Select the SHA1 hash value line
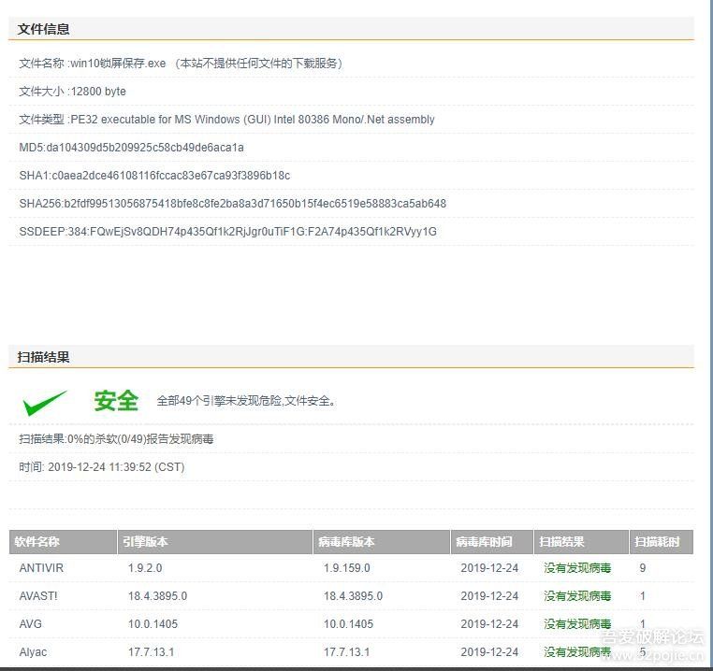The image size is (713, 671). tap(154, 176)
